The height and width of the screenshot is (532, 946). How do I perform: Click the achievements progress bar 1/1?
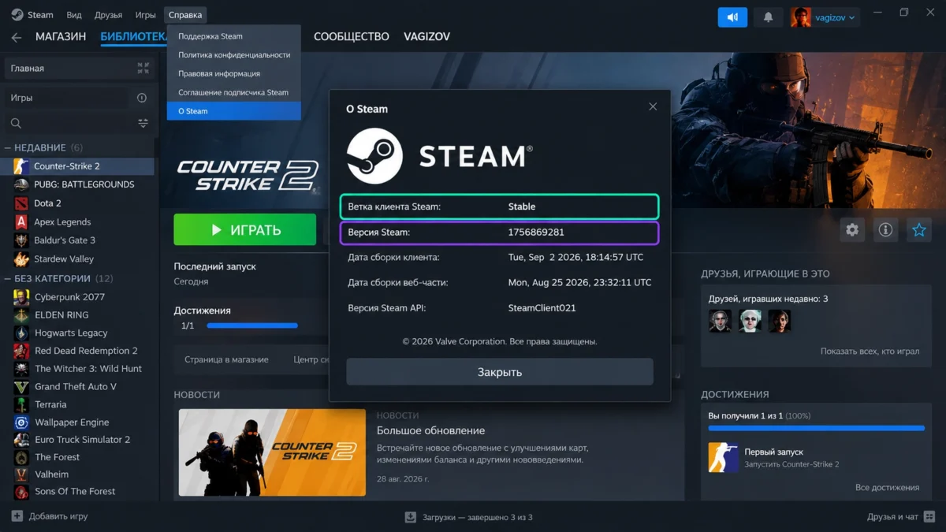252,326
